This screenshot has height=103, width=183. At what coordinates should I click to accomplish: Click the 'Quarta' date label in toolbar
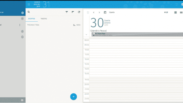click(112, 12)
